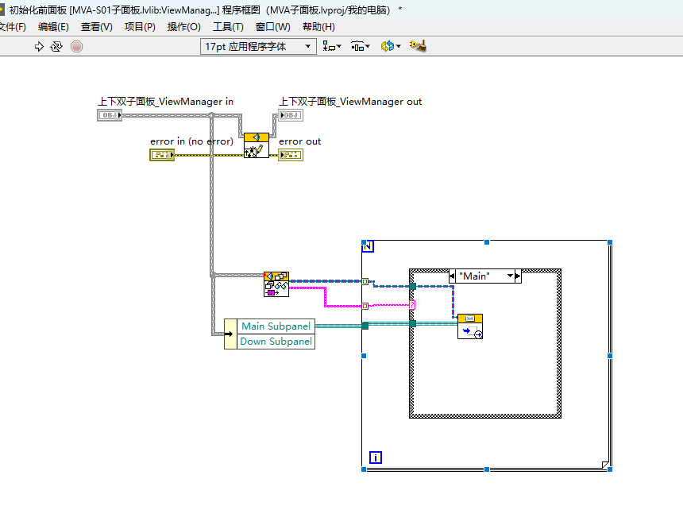Select the error out label

click(x=299, y=141)
